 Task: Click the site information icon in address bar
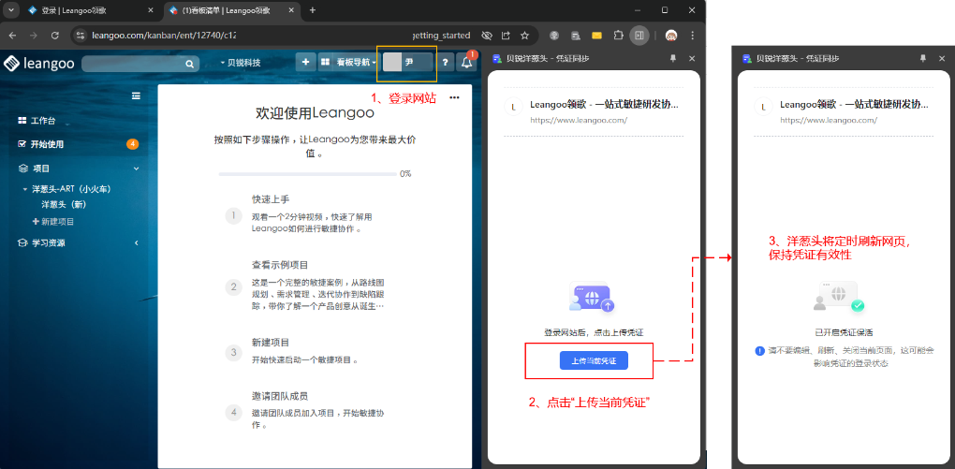coord(80,36)
